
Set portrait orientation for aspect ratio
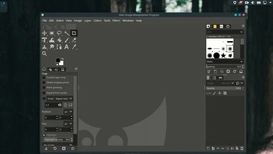click(x=65, y=105)
